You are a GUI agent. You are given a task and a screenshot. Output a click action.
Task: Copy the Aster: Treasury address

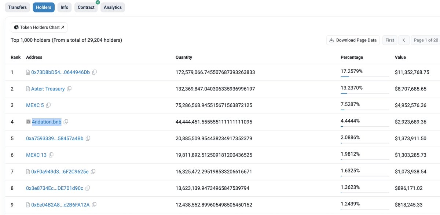pyautogui.click(x=70, y=89)
